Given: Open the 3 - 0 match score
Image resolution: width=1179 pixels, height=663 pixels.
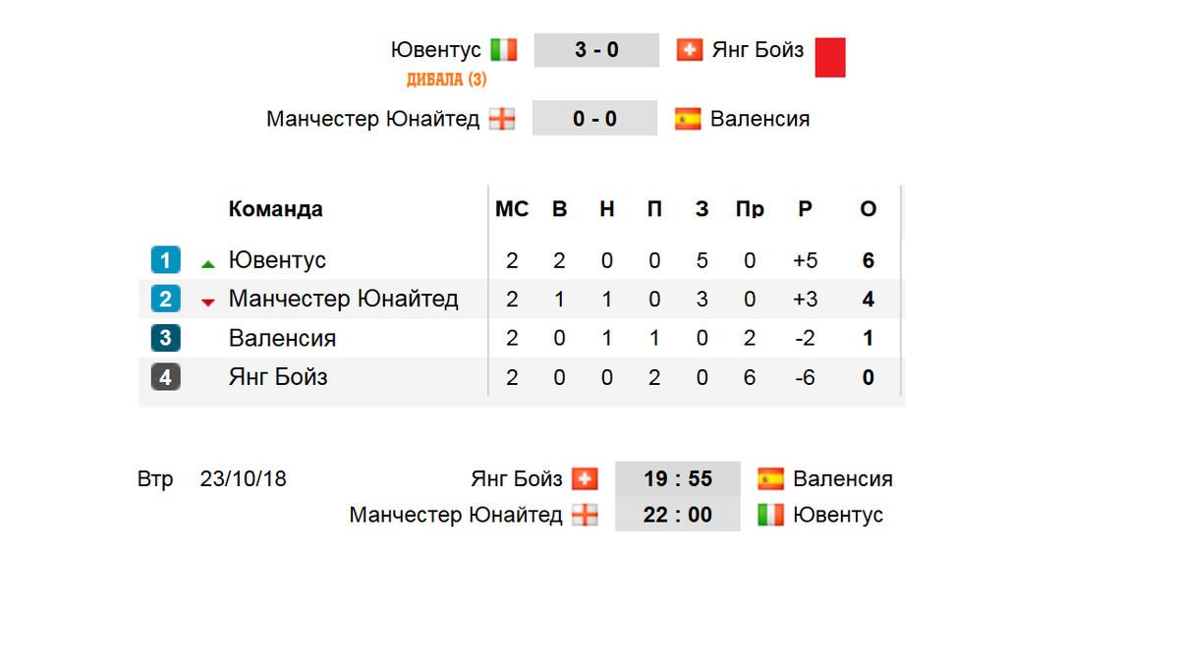Looking at the screenshot, I should tap(596, 50).
